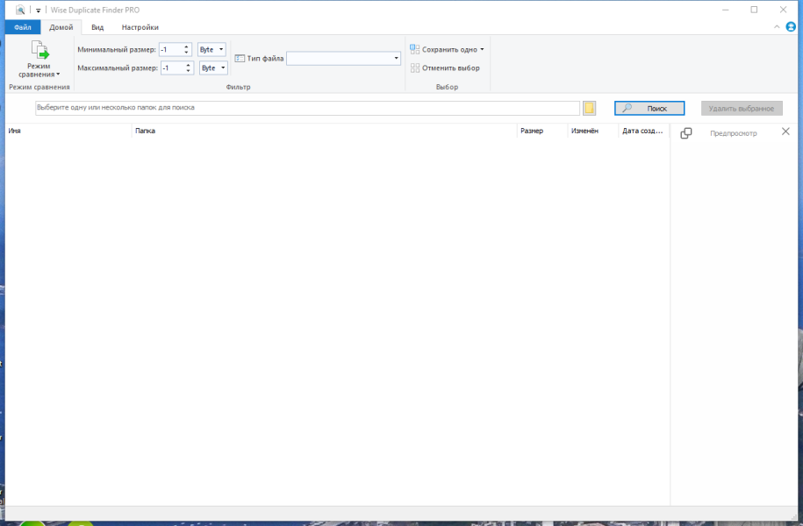
Task: Start scanning with the Поиск button
Action: click(649, 109)
